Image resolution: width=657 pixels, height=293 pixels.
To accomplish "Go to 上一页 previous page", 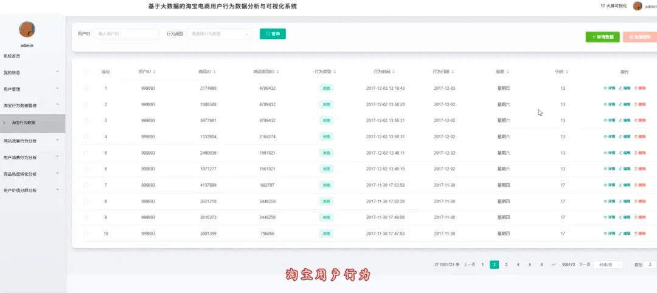I will (470, 264).
